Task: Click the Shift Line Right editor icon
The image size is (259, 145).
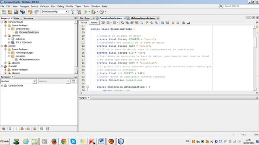Action: pyautogui.click(x=167, y=23)
